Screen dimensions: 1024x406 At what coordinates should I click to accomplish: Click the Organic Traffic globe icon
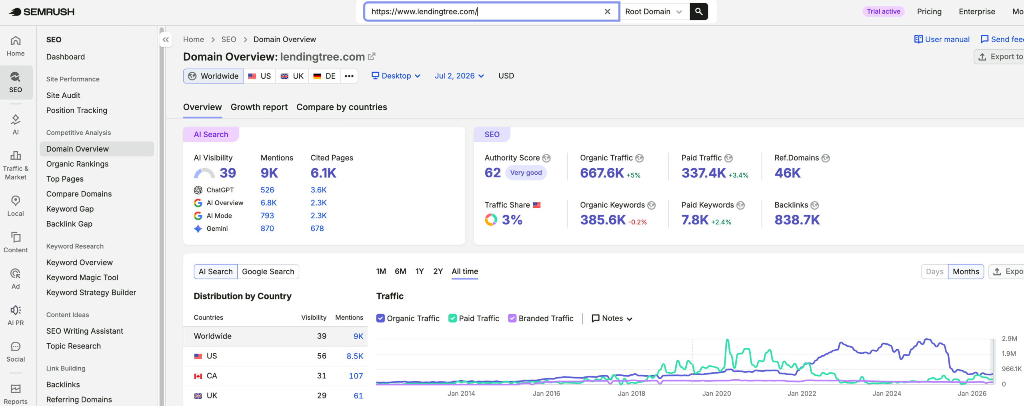(640, 158)
